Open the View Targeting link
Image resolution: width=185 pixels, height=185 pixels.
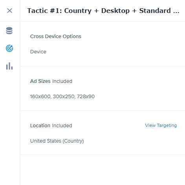(x=161, y=125)
